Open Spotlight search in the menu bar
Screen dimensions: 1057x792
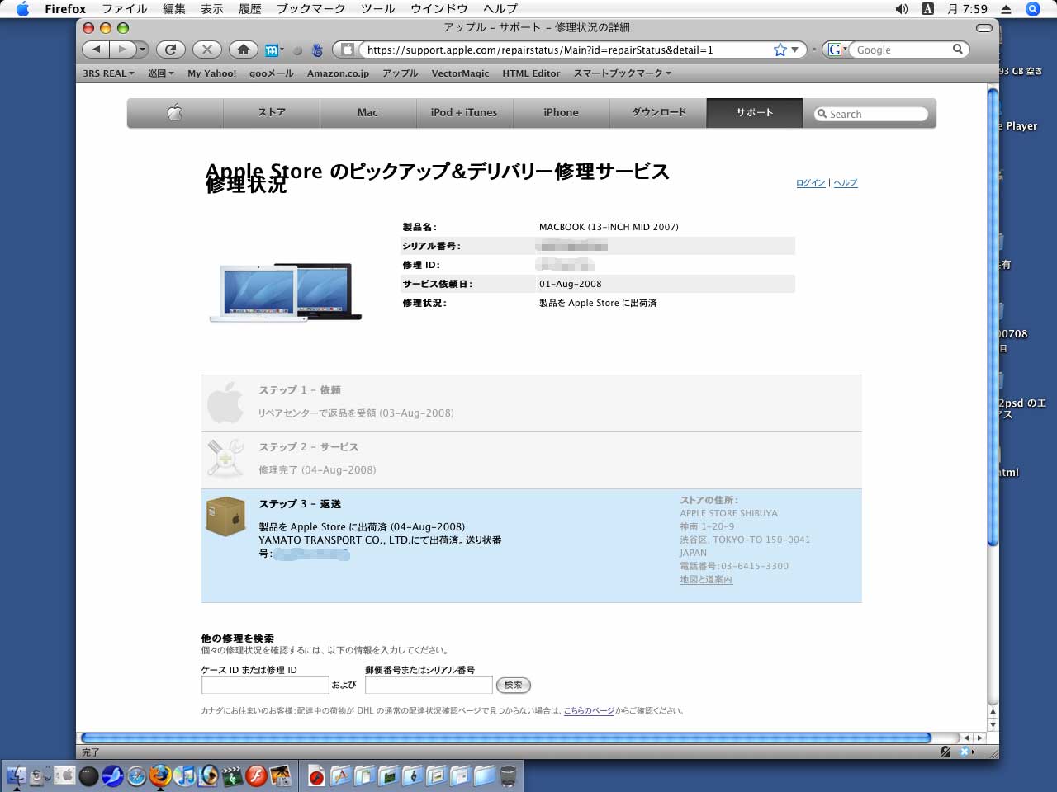1032,9
